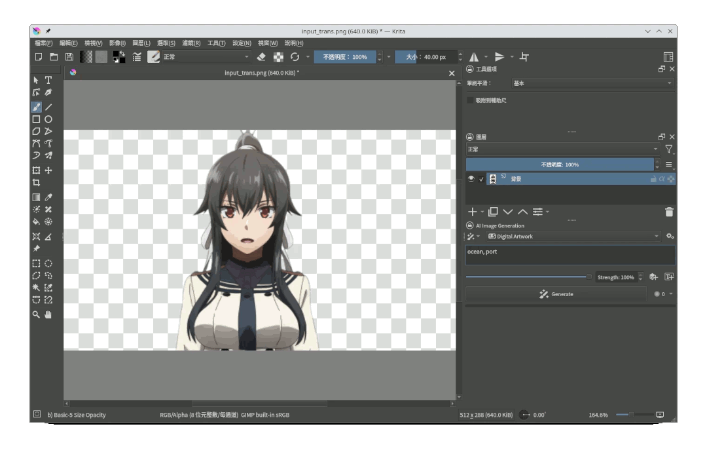The height and width of the screenshot is (458, 707).
Task: Open the 筆刷平滑 dropdown showing 基本
Action: coord(592,83)
